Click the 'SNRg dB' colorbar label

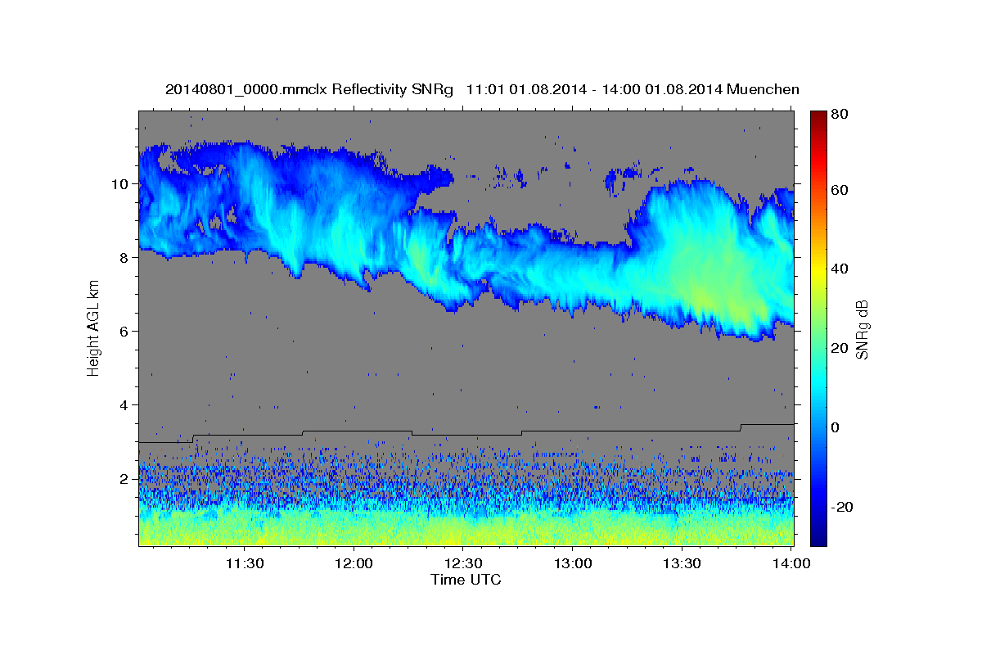[x=862, y=329]
